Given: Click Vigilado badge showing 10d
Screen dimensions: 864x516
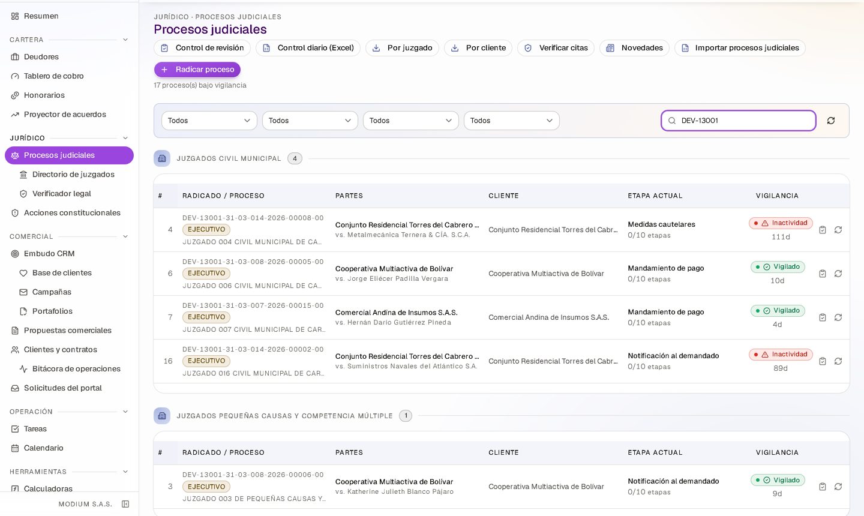Looking at the screenshot, I should 778,267.
